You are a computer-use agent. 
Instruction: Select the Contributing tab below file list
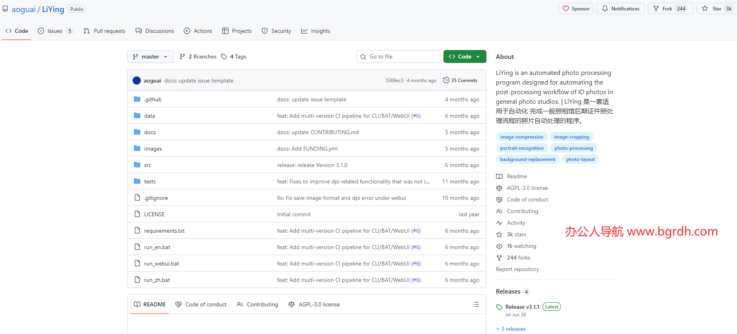pos(257,304)
